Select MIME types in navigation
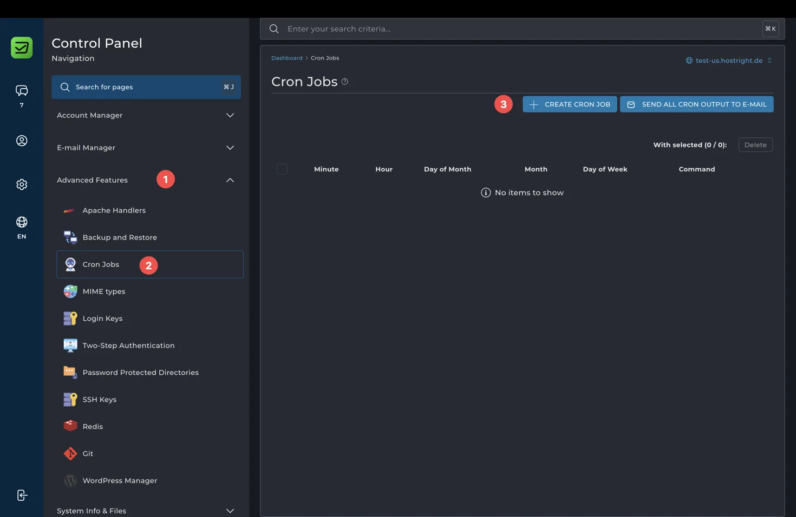The image size is (796, 517). 150,291
